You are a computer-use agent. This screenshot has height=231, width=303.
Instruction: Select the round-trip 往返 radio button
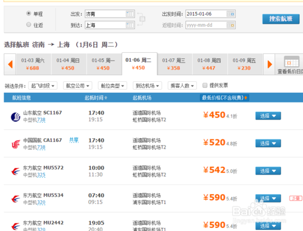tap(28, 24)
